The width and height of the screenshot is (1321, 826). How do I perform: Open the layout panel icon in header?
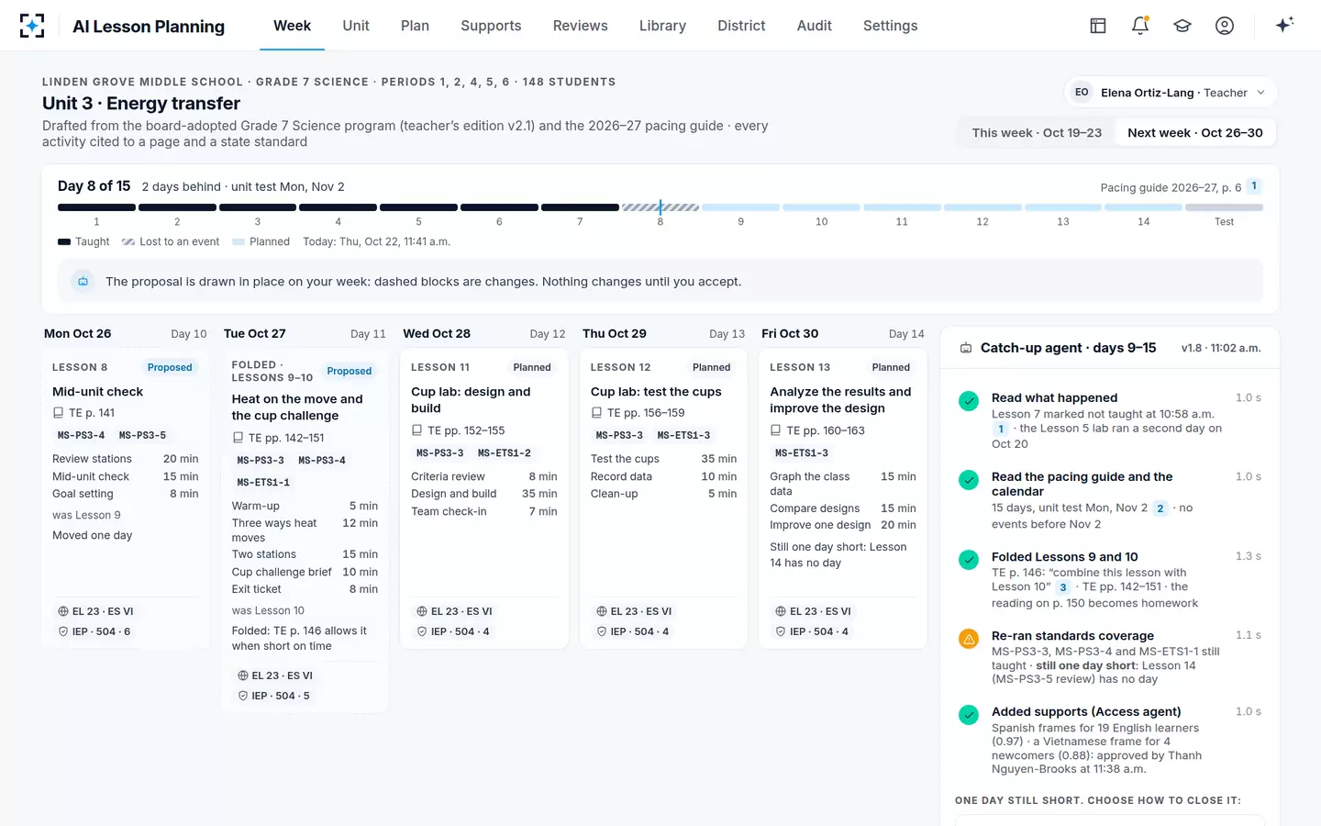pos(1098,26)
